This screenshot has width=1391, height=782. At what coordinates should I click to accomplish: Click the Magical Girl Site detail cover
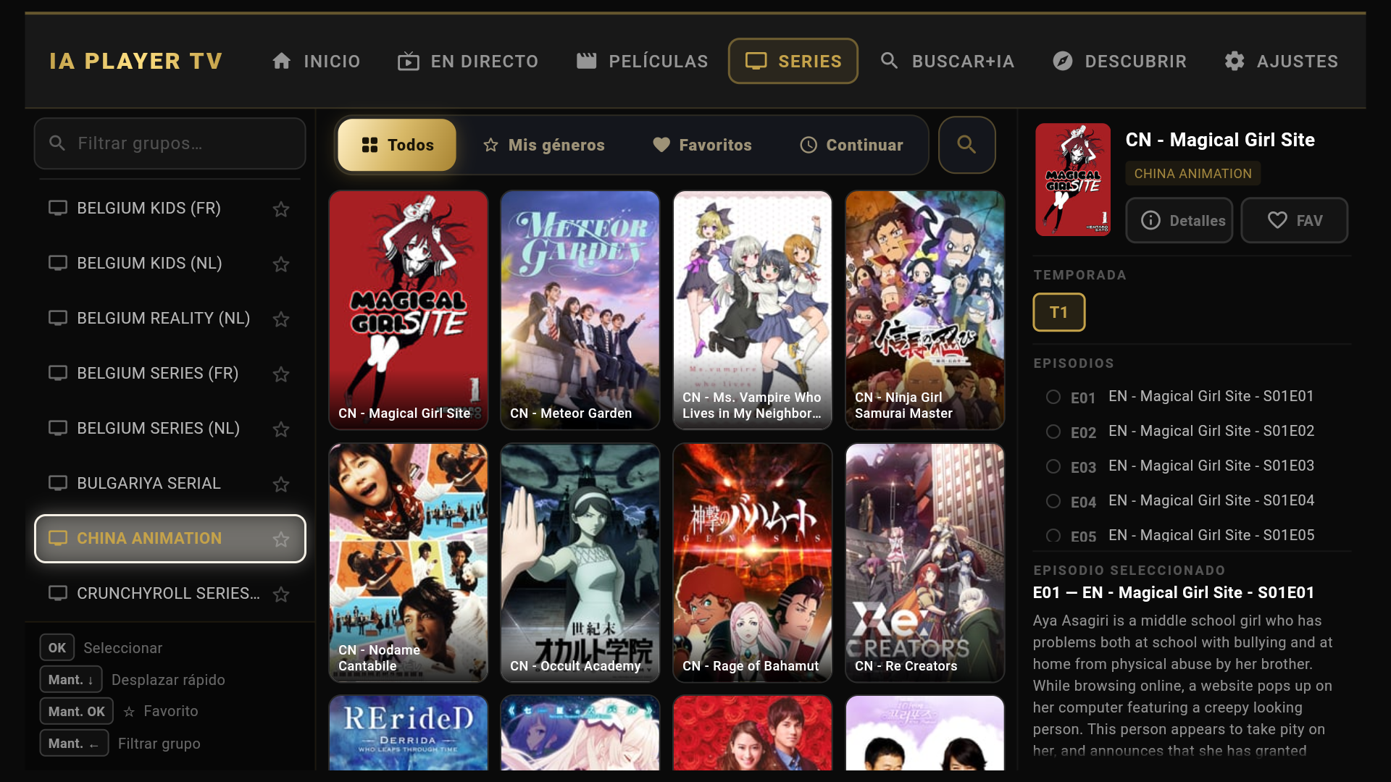coord(1073,180)
